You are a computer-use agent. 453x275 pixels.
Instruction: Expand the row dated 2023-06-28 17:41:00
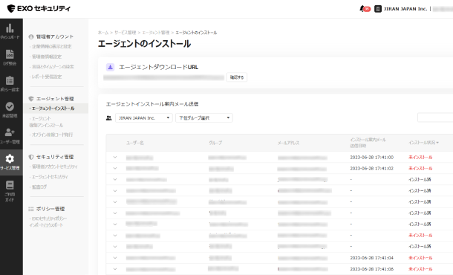pos(115,158)
